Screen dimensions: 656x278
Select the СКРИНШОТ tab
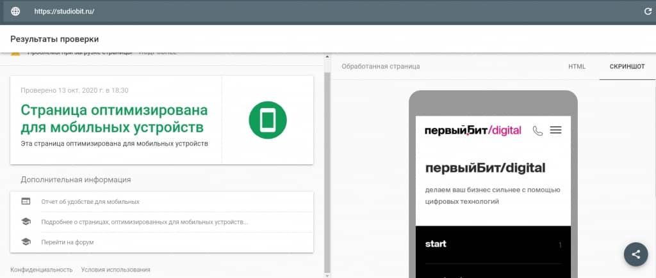point(627,66)
